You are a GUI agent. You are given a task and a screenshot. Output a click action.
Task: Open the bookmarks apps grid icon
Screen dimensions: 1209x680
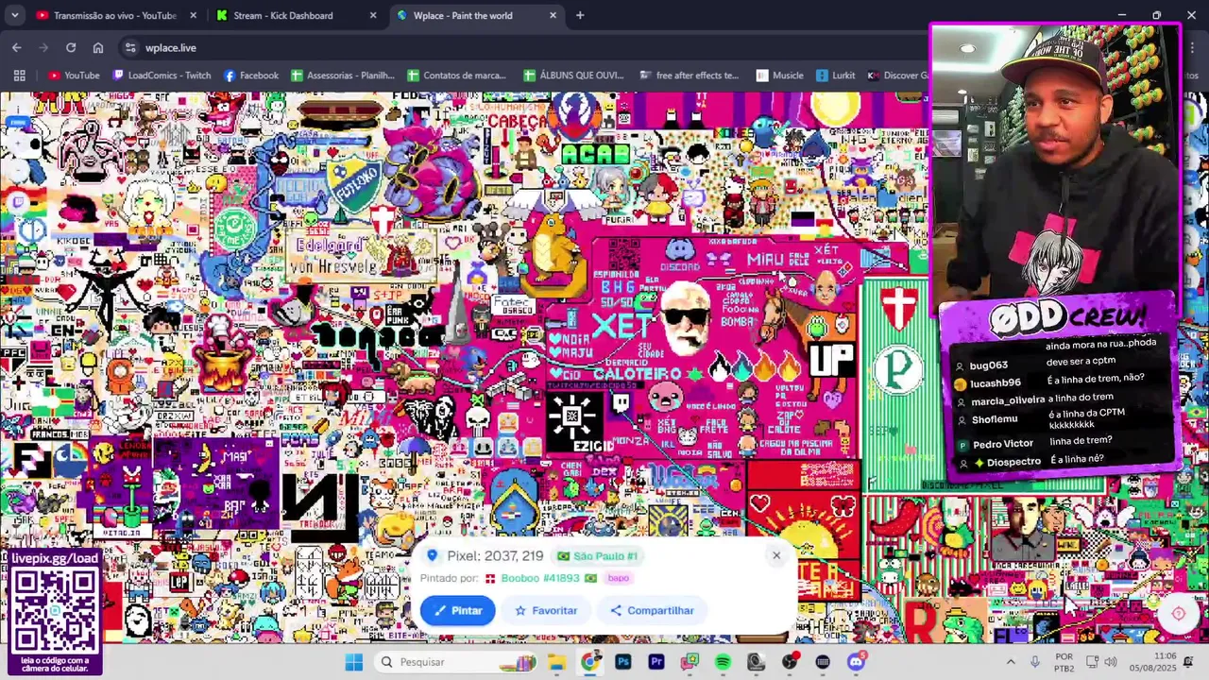[19, 76]
